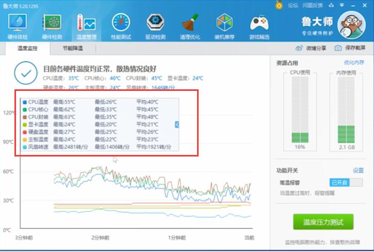Click the CPU核心 46℃ value
The height and width of the screenshot is (251, 374).
click(115, 79)
